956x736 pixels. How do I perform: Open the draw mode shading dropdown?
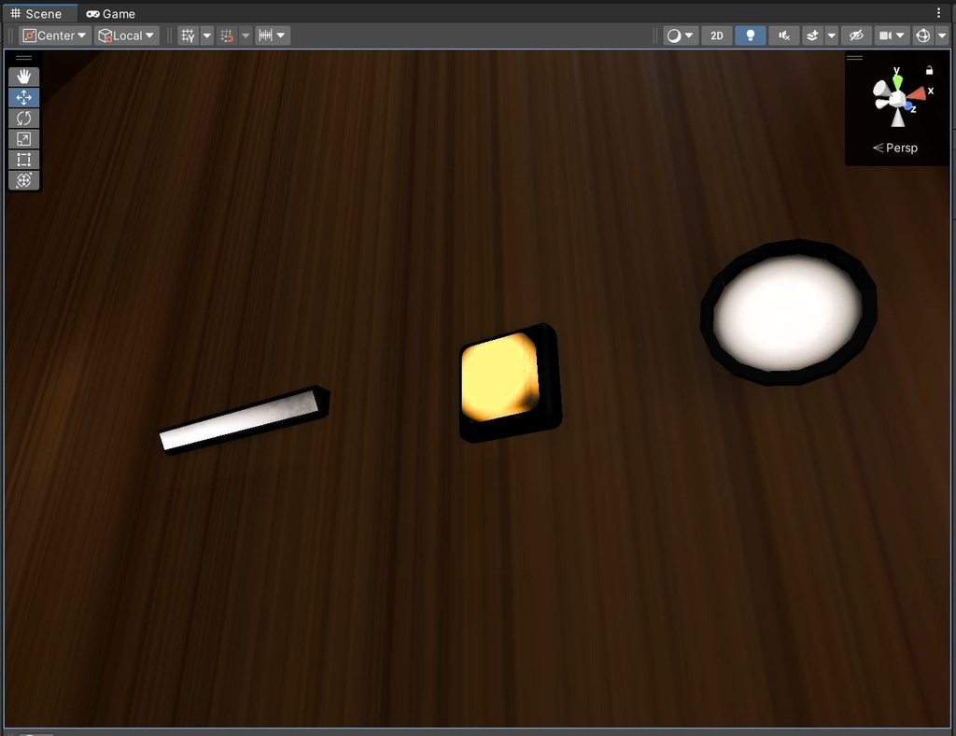tap(681, 35)
